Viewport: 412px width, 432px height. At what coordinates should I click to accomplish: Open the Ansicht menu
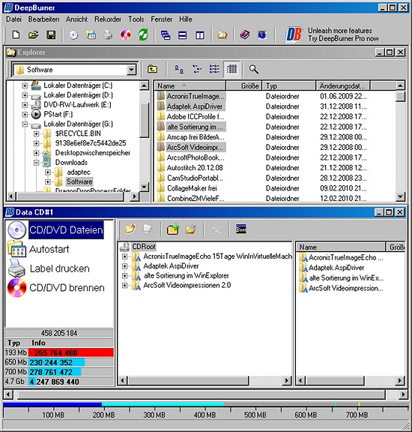point(76,19)
